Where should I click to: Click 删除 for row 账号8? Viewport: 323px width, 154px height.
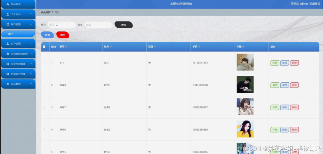point(294,85)
